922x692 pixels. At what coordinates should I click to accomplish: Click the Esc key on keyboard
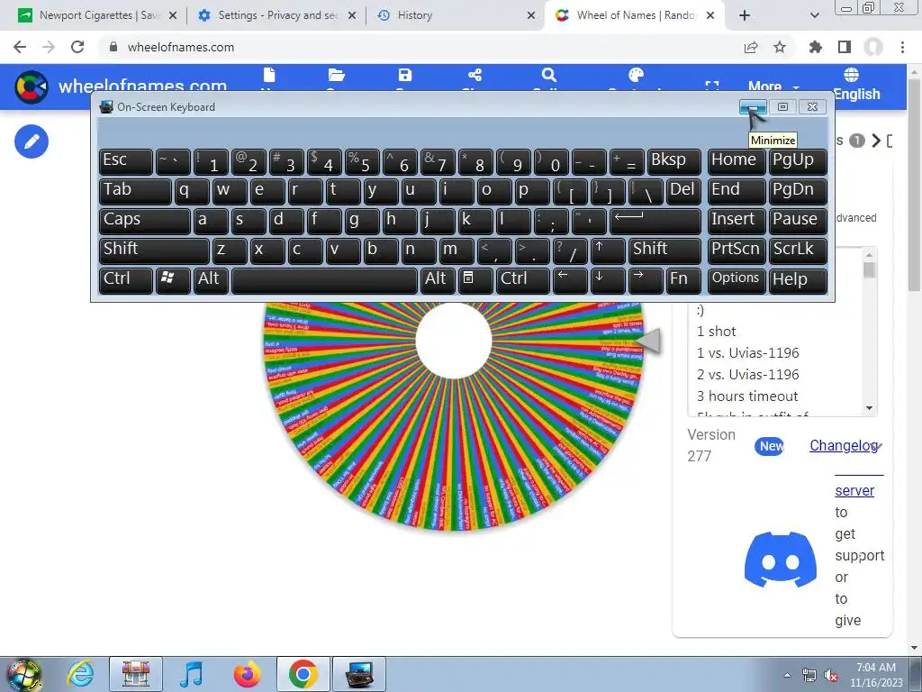pos(126,161)
